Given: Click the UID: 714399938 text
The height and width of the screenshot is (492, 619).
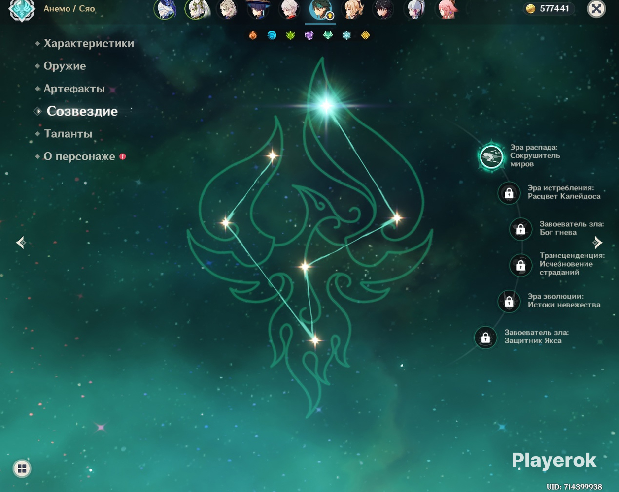Looking at the screenshot, I should 574,487.
